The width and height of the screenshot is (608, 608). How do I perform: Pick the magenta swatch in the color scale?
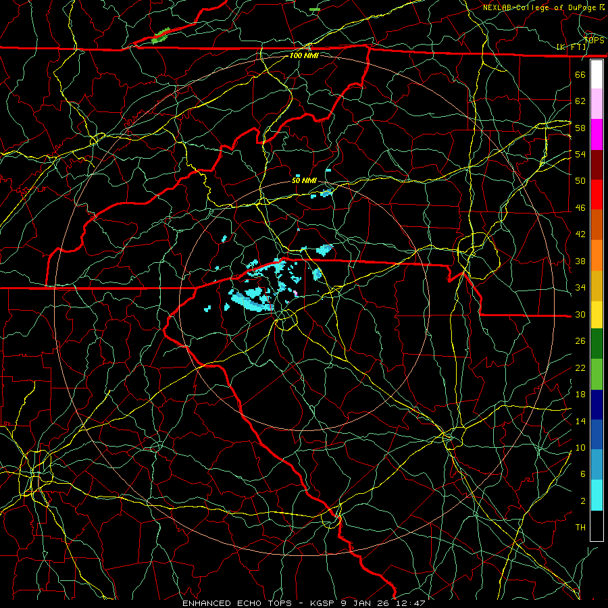[x=597, y=134]
